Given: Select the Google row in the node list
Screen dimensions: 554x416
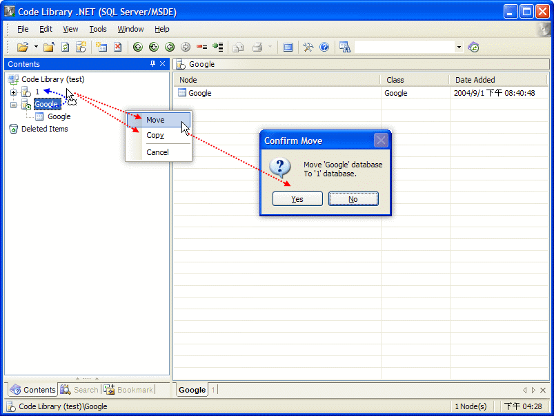Looking at the screenshot, I should (360, 93).
